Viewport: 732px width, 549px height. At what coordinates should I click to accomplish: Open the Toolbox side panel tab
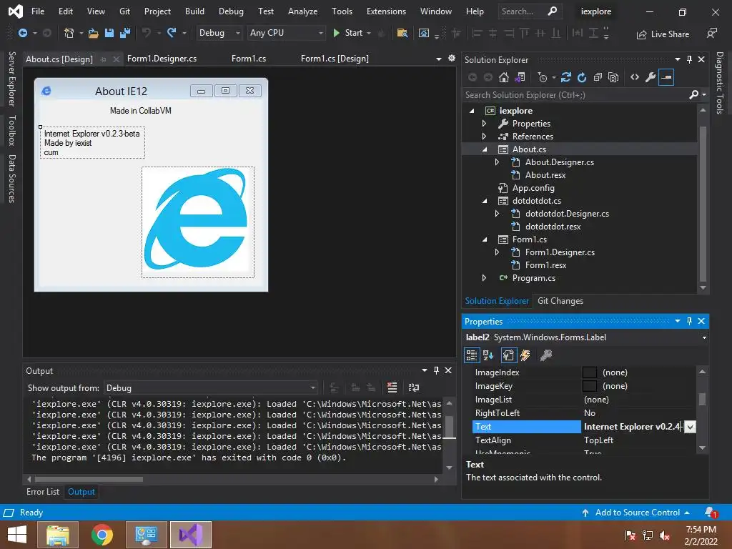[x=12, y=130]
